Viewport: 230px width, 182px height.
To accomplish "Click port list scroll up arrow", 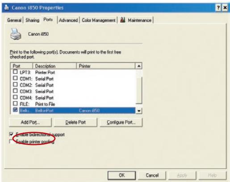I will coord(139,66).
